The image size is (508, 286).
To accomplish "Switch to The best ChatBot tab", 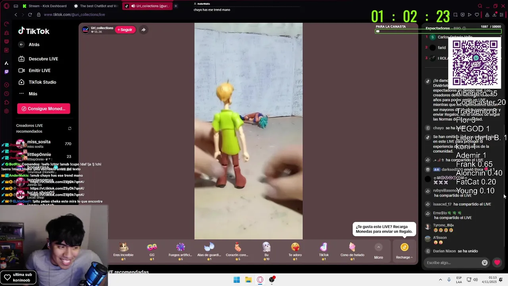I will coord(96,6).
